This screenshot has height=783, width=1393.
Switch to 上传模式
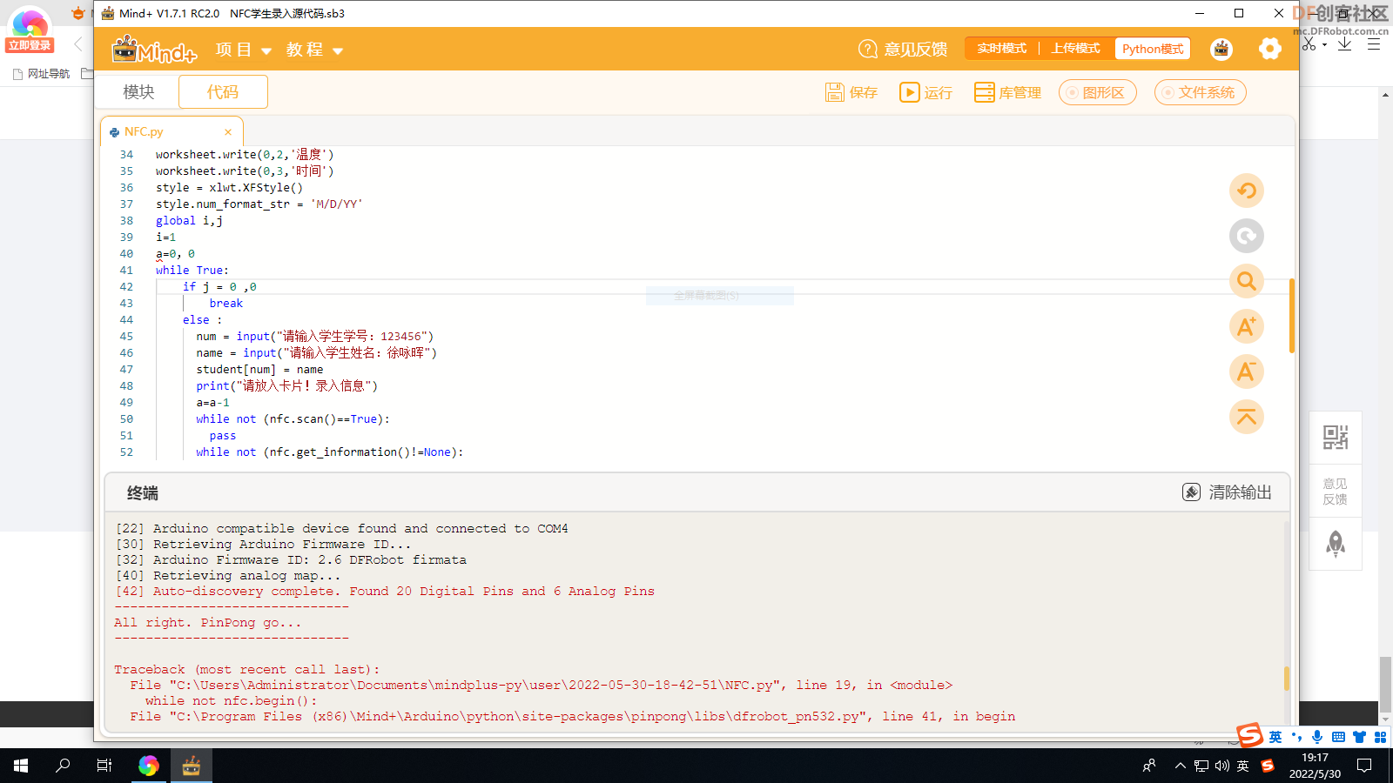(1075, 49)
